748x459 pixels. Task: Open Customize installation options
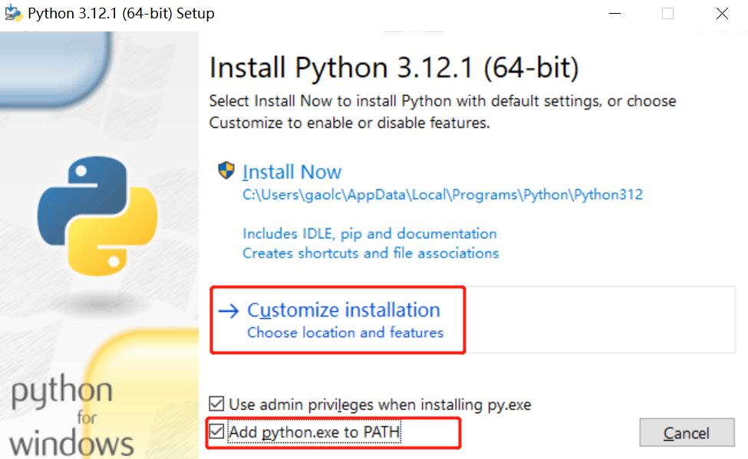tap(344, 310)
